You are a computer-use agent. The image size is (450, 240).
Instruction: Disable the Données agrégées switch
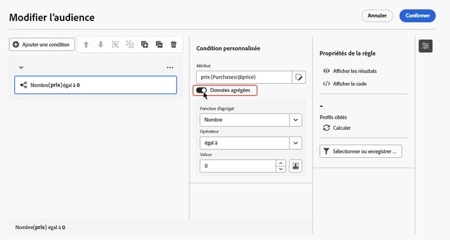tap(202, 91)
